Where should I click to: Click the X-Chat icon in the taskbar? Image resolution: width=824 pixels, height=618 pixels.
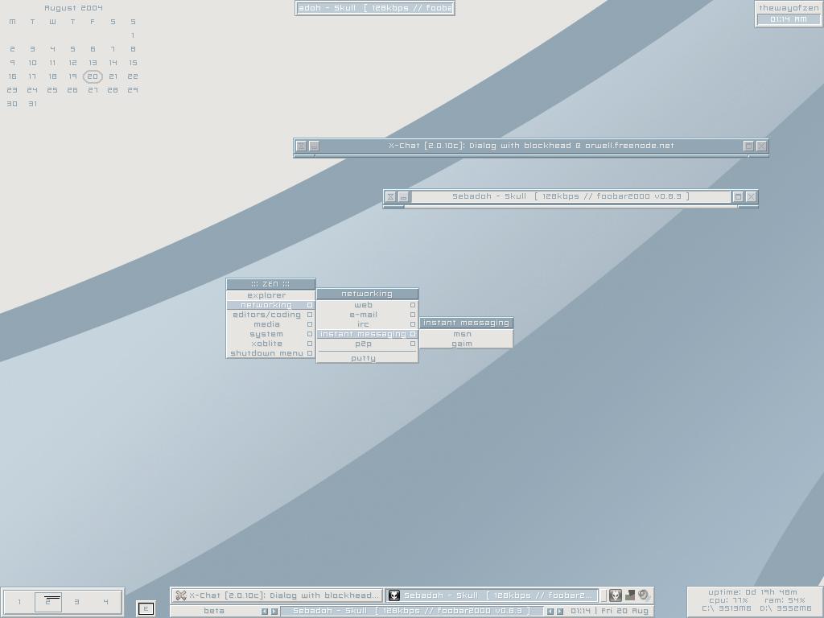pos(181,595)
